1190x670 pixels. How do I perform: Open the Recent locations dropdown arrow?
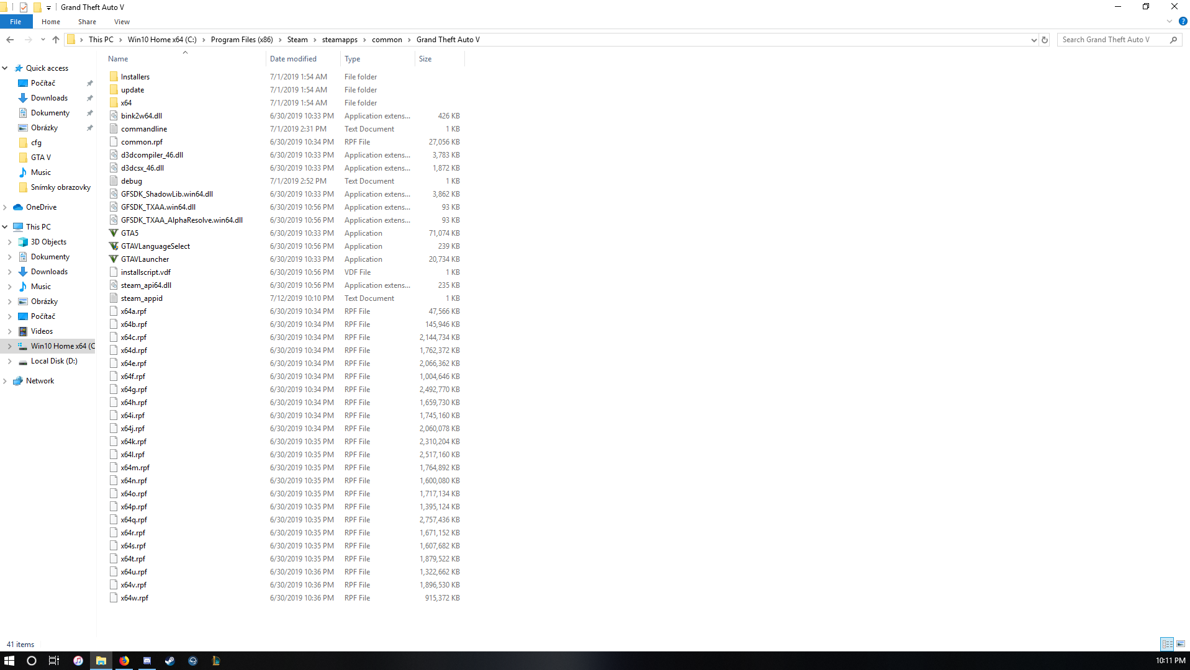tap(43, 40)
